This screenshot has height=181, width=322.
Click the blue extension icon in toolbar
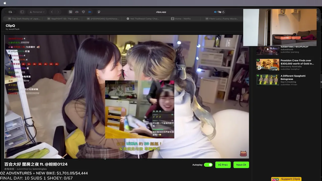pyautogui.click(x=90, y=12)
